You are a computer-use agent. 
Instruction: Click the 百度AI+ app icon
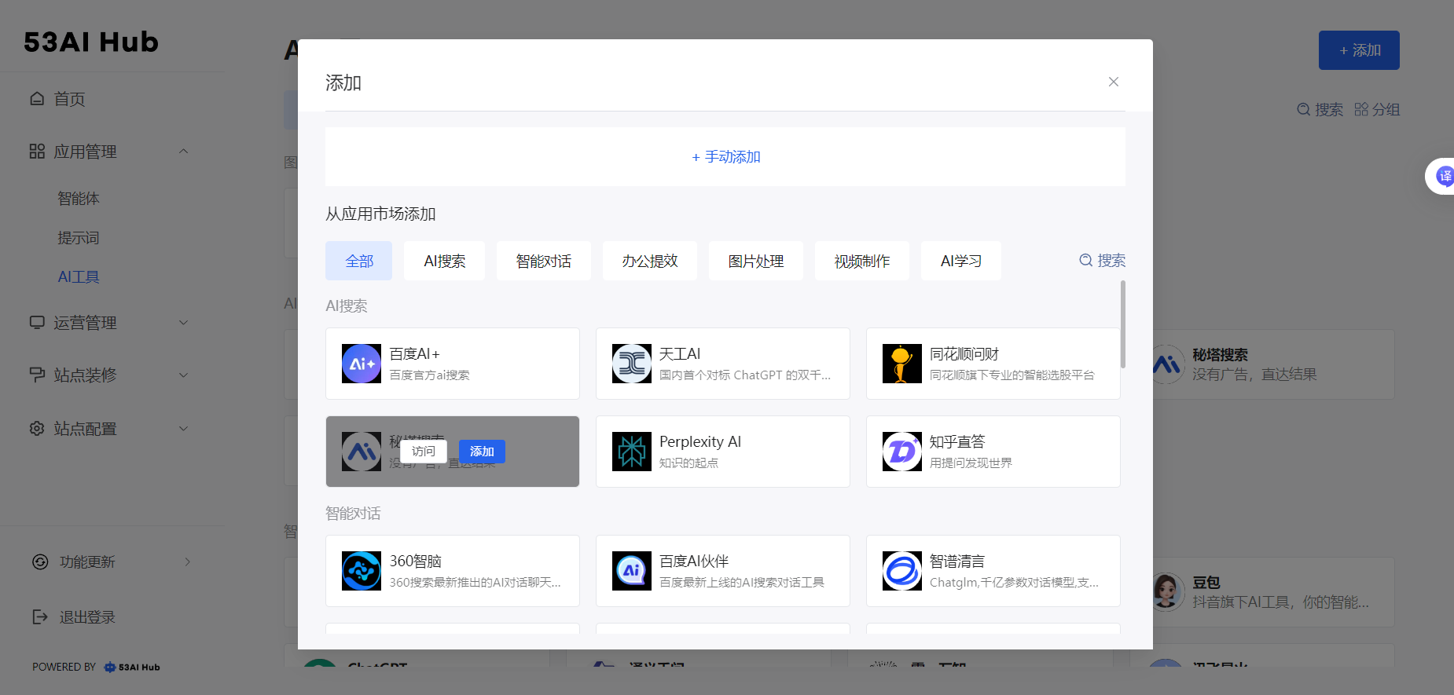point(362,364)
